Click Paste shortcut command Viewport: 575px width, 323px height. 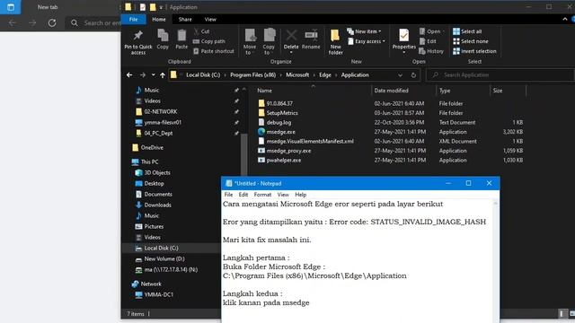tap(214, 51)
